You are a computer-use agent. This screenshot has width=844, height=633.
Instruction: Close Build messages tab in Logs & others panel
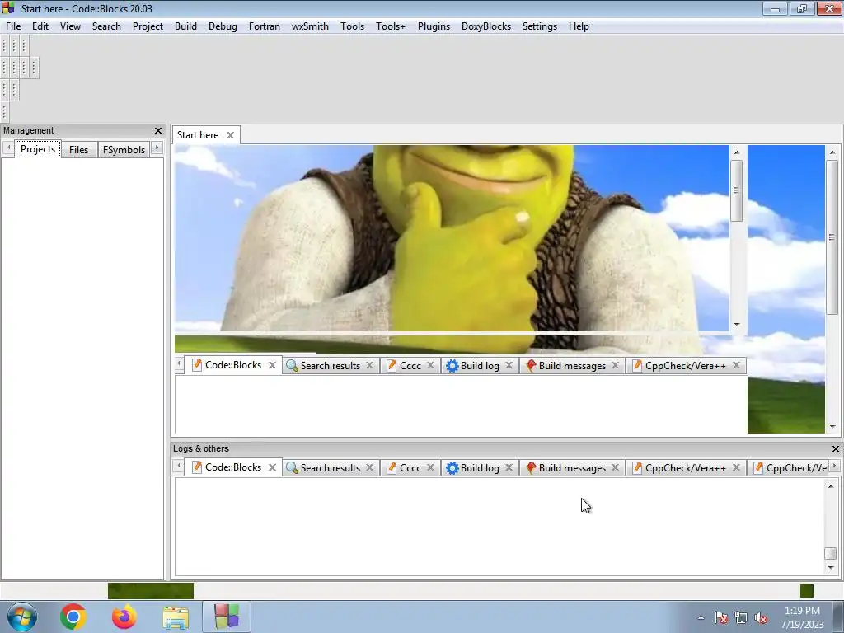(x=615, y=468)
